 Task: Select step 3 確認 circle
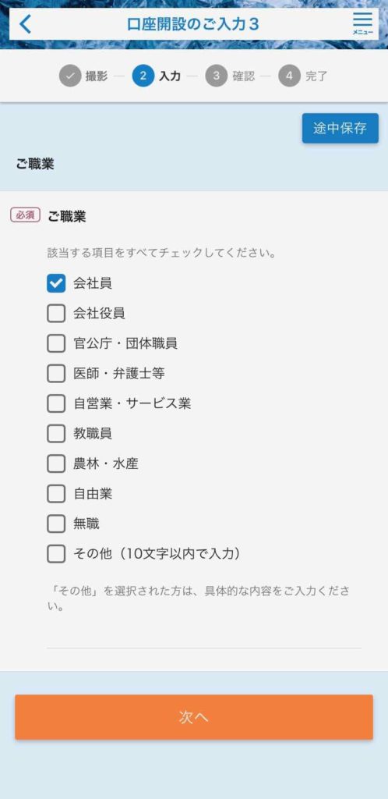(216, 76)
